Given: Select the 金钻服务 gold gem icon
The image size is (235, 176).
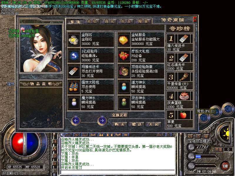Looking at the screenshot, I should coord(124,40).
